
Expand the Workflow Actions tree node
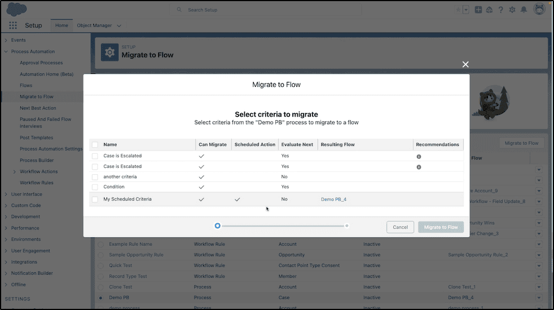click(x=15, y=171)
